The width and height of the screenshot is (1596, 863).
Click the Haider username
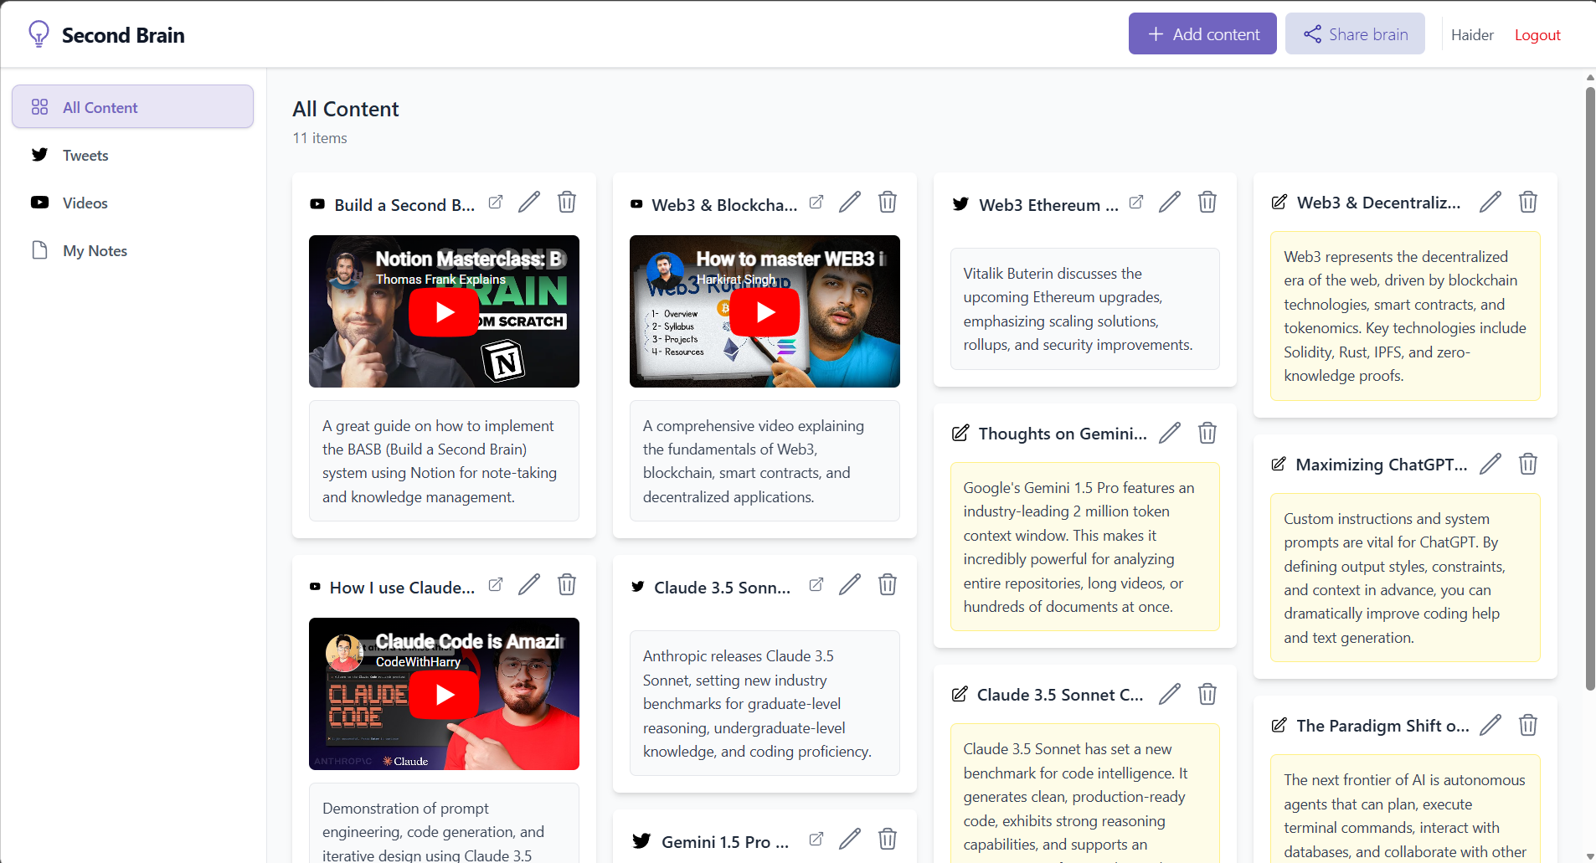click(1472, 34)
